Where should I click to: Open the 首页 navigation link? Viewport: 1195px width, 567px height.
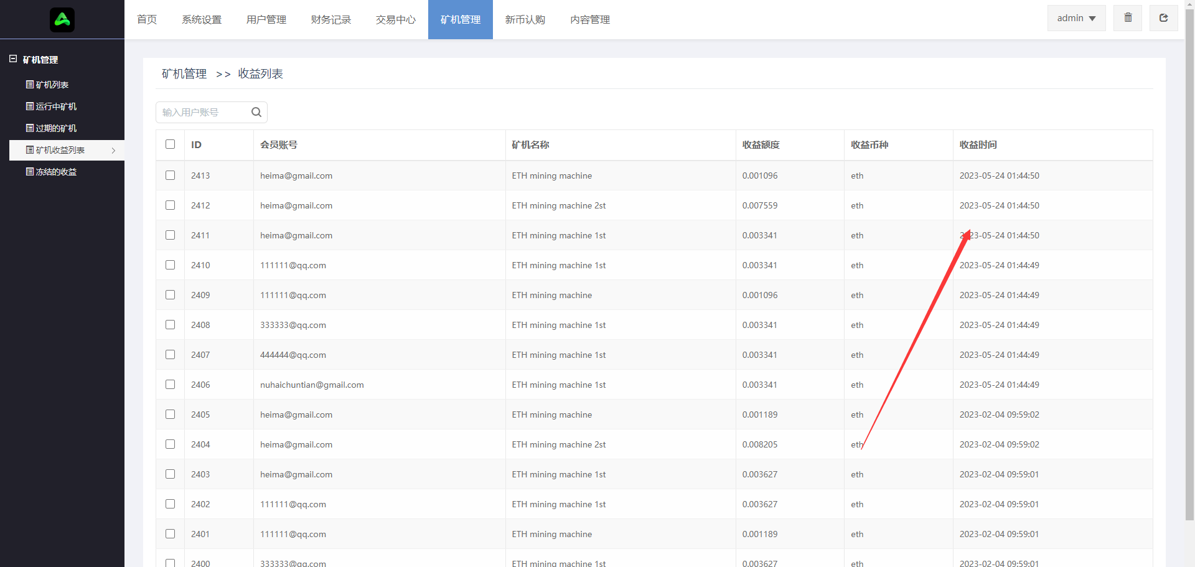(147, 20)
